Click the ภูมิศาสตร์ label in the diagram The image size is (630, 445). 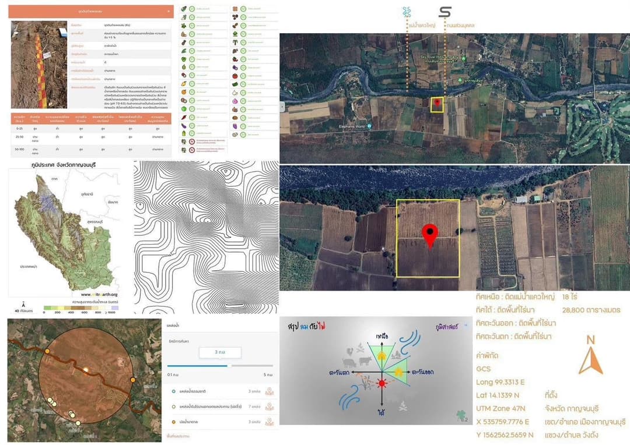[447, 327]
